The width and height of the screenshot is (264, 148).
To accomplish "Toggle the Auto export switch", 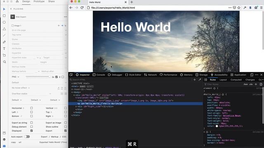I will 27,136.
